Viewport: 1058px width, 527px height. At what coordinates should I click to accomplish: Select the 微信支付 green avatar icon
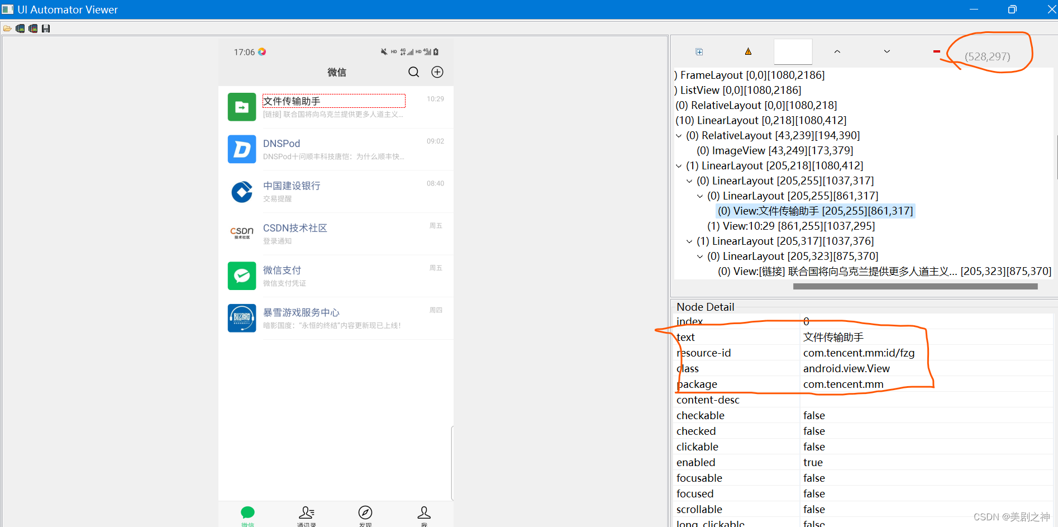click(x=242, y=276)
